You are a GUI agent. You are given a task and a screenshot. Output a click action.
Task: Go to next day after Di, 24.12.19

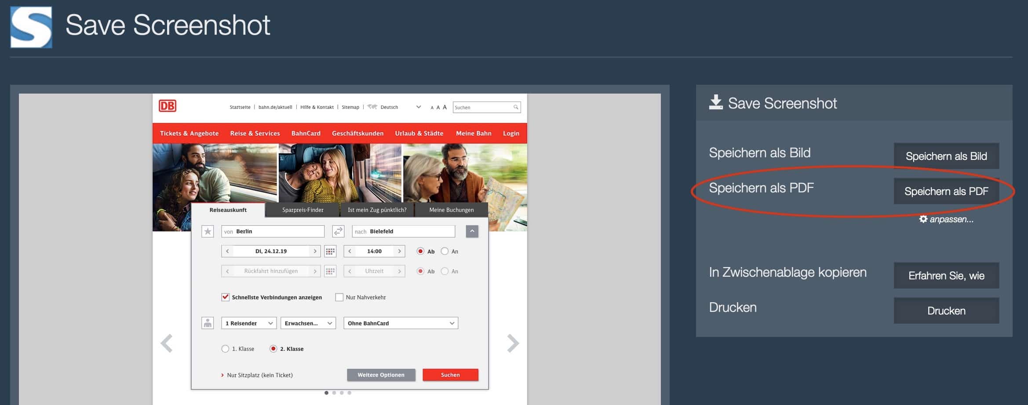coord(315,251)
